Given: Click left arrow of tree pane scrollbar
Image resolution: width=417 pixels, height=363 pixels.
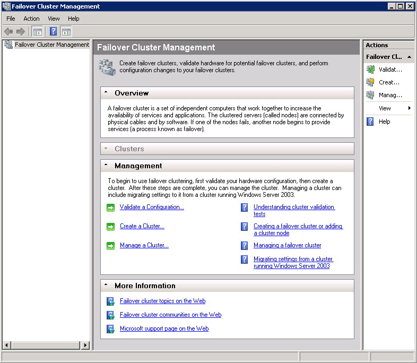Looking at the screenshot, I should click(6, 345).
